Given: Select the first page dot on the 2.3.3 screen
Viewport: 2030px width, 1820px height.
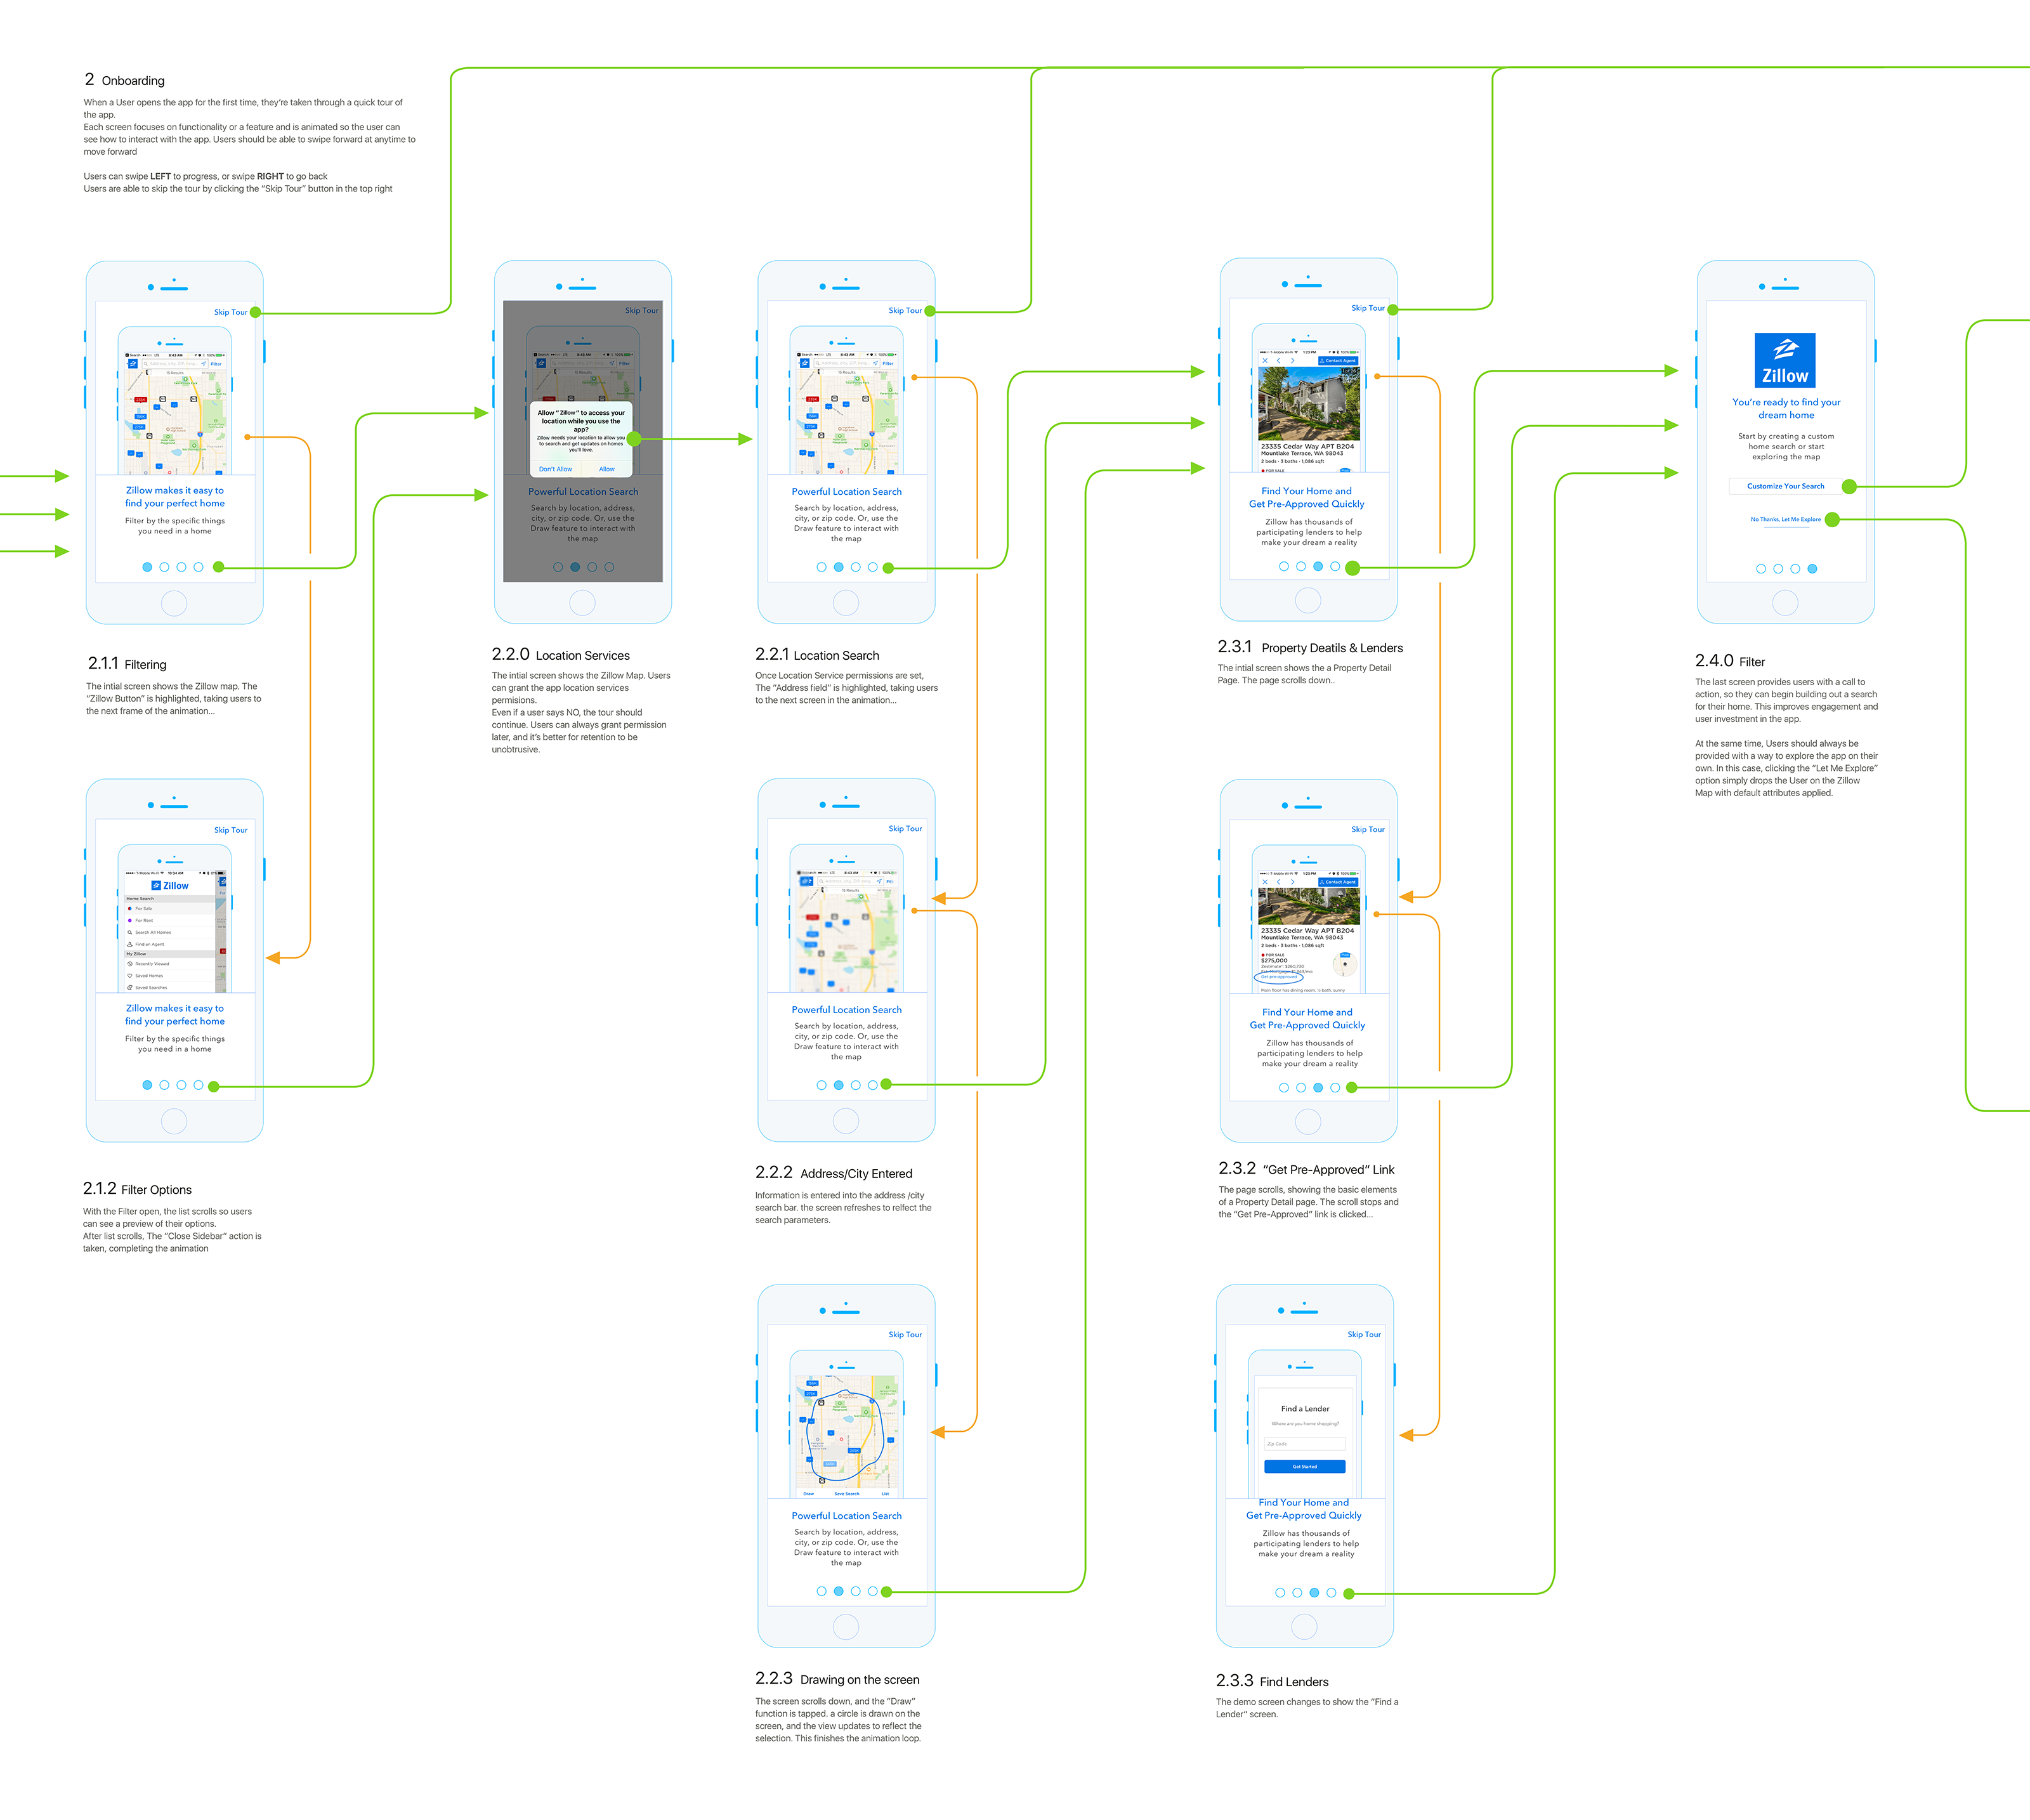Looking at the screenshot, I should click(x=1280, y=1593).
